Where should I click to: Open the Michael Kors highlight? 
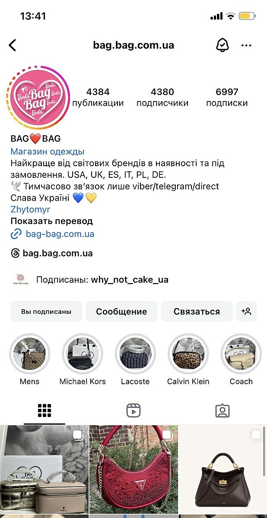point(83,354)
